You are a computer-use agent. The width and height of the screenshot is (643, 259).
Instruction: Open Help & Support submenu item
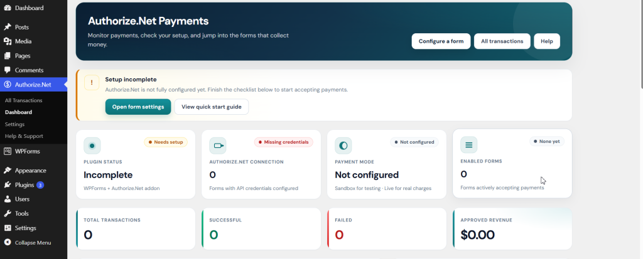tap(24, 136)
